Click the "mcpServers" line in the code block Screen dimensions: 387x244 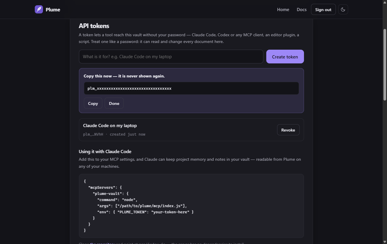(105, 187)
